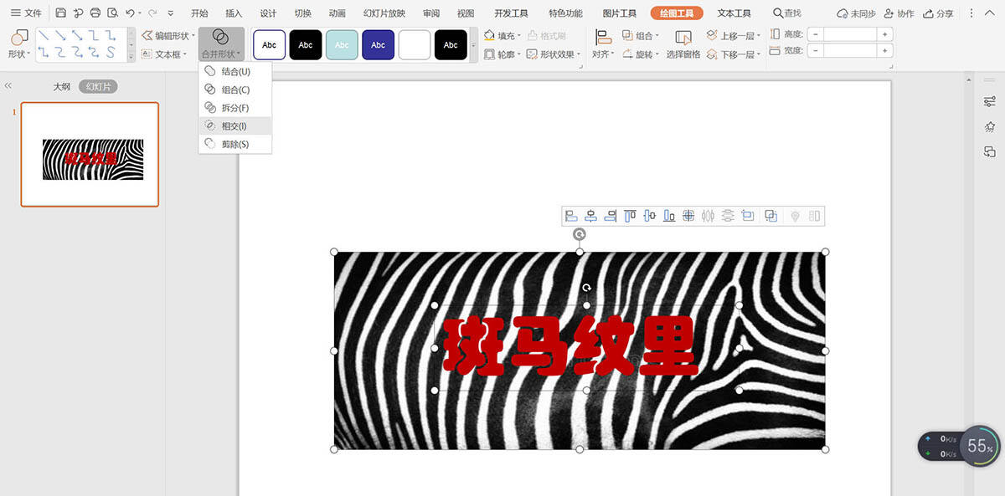Click the 协作 collaborate button
This screenshot has height=496, width=1005.
pos(899,13)
